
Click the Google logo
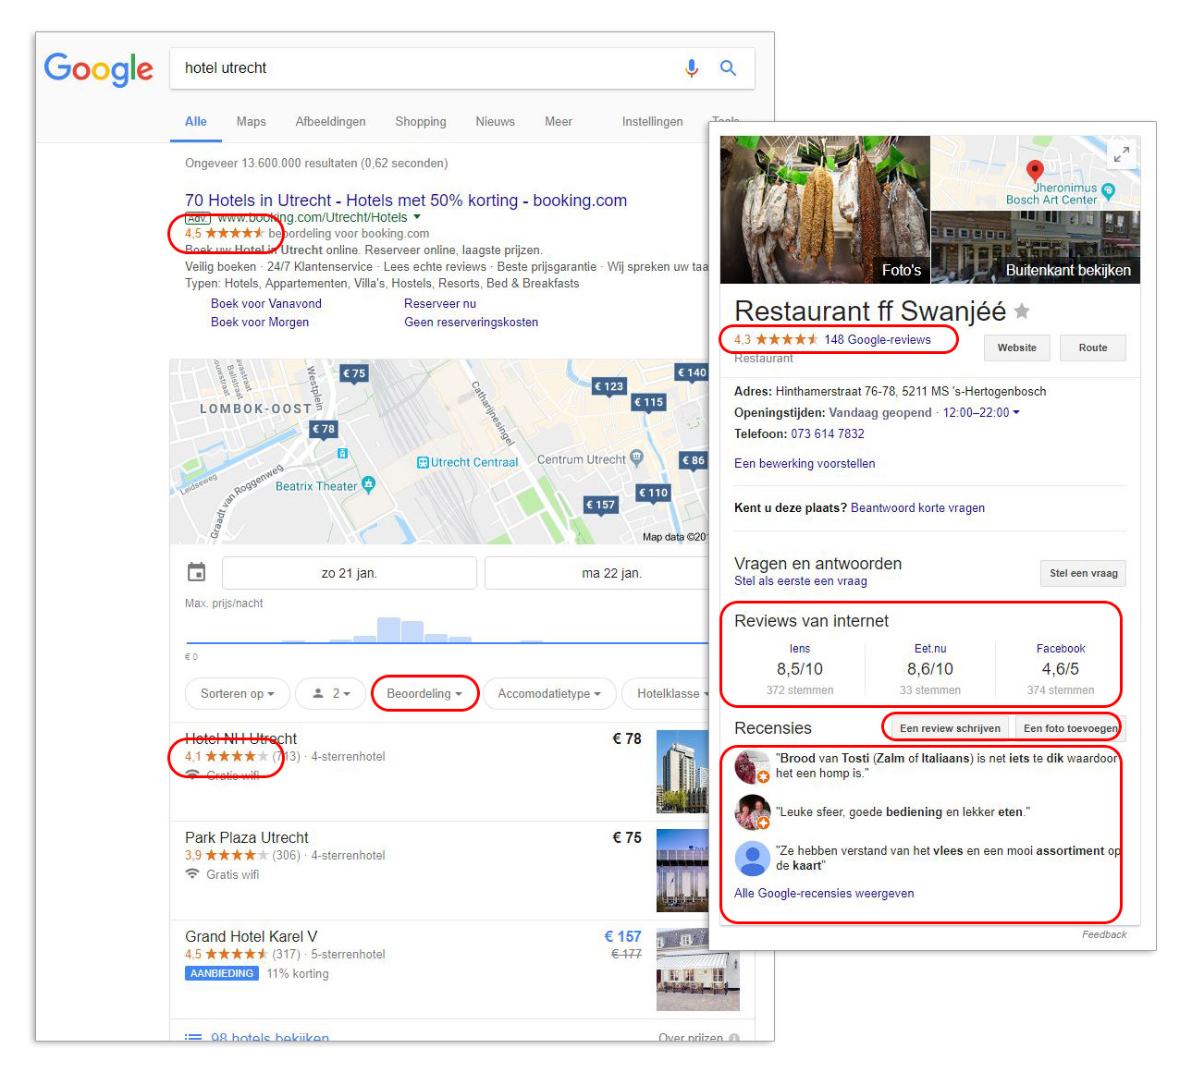pos(99,69)
